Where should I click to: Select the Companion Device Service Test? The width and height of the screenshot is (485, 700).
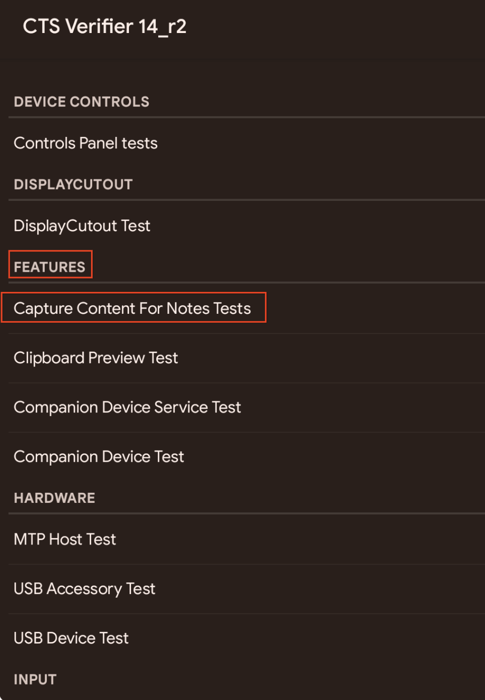(x=127, y=407)
